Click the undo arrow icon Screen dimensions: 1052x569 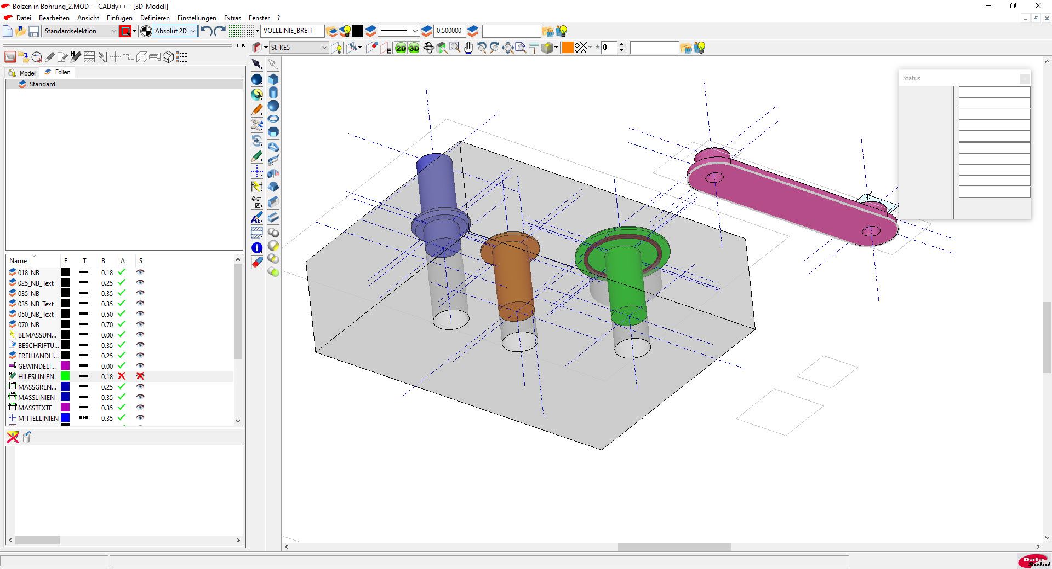(x=207, y=31)
